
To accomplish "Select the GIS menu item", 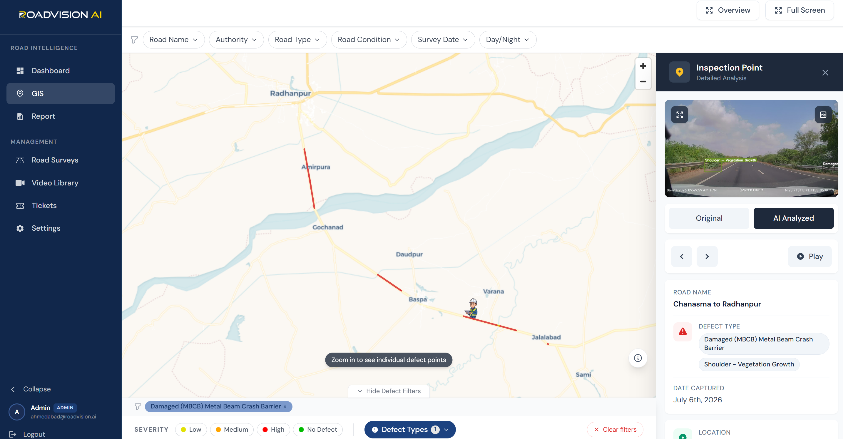I will tap(61, 93).
